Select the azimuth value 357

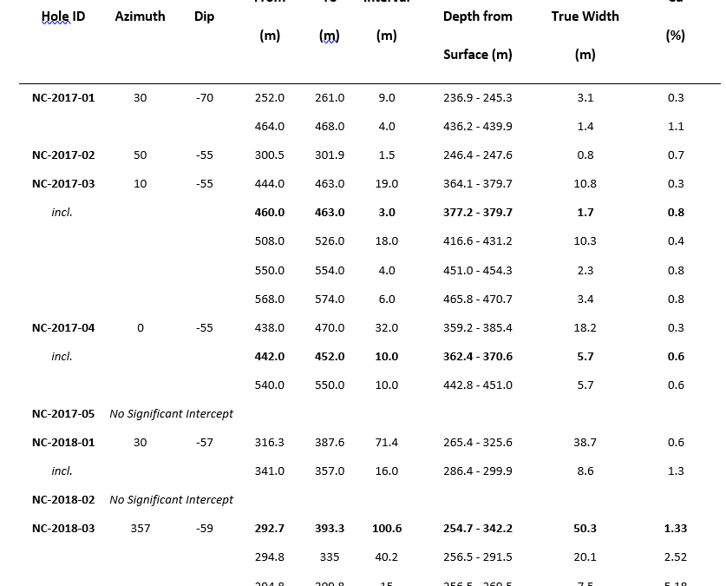[141, 529]
